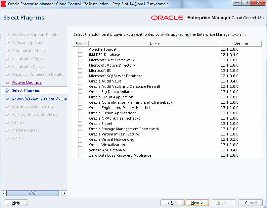Image resolution: width=267 pixels, height=208 pixels.
Task: Click the Select Plug-ins step bullet icon
Action: [x=7, y=90]
